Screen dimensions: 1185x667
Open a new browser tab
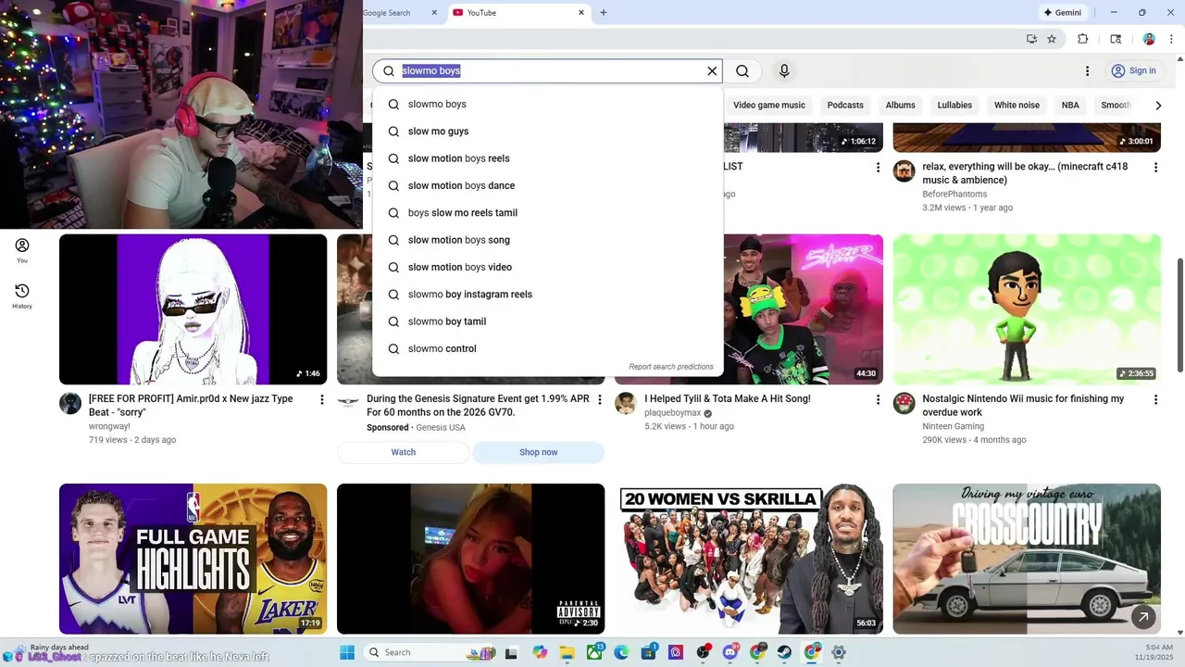click(604, 13)
